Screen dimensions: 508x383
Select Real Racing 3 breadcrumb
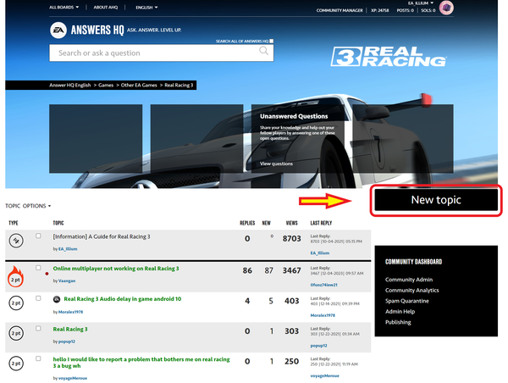click(x=179, y=85)
